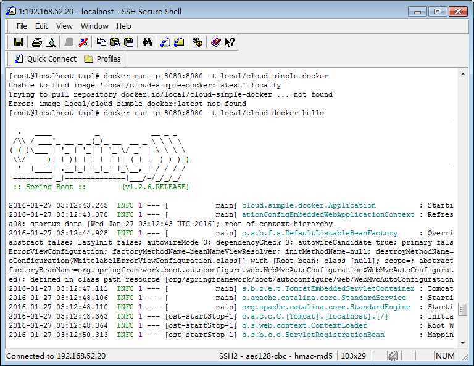Click the 'local/cloud-docker-hello' command text

coord(272,113)
